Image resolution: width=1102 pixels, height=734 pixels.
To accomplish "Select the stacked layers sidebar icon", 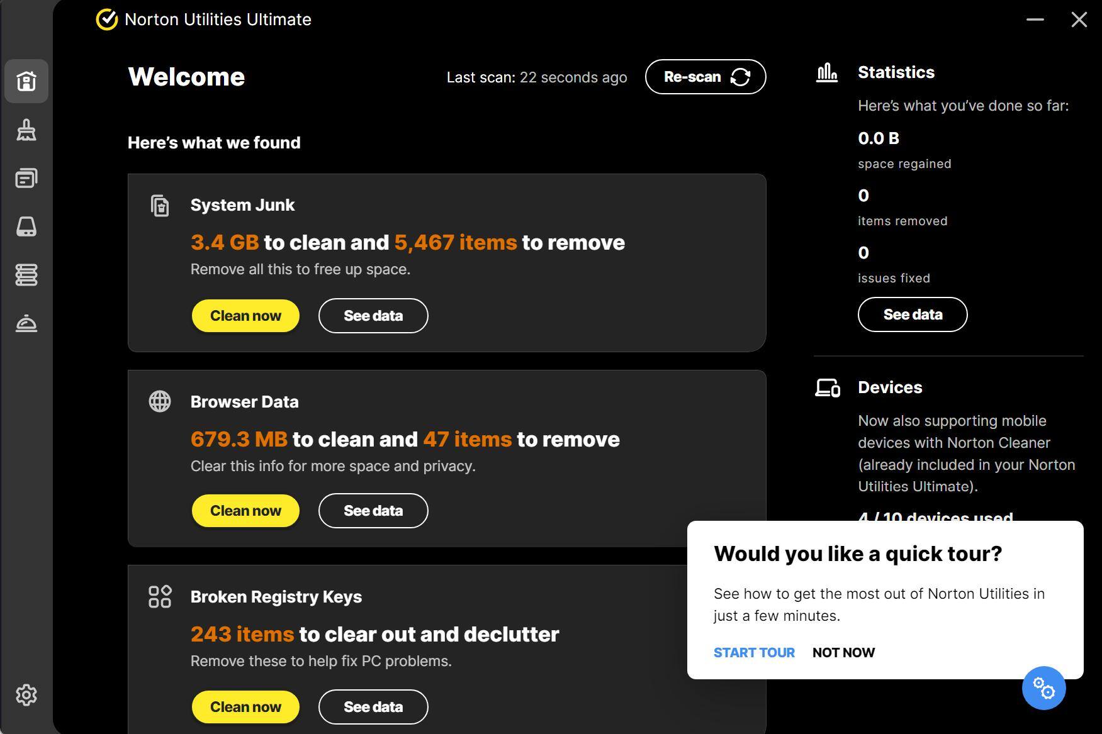I will 26,275.
